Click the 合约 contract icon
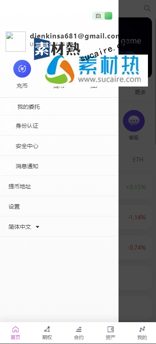The height and width of the screenshot is (344, 156). (x=79, y=329)
